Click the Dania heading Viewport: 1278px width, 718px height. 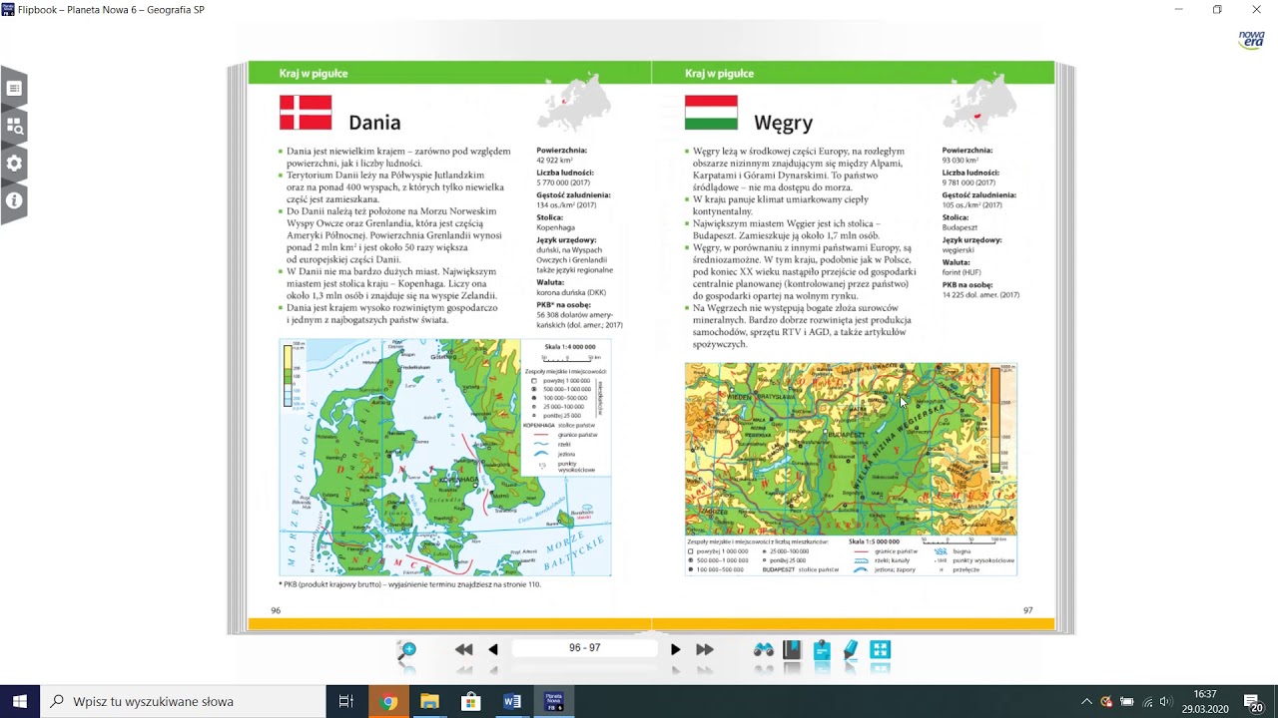point(374,123)
